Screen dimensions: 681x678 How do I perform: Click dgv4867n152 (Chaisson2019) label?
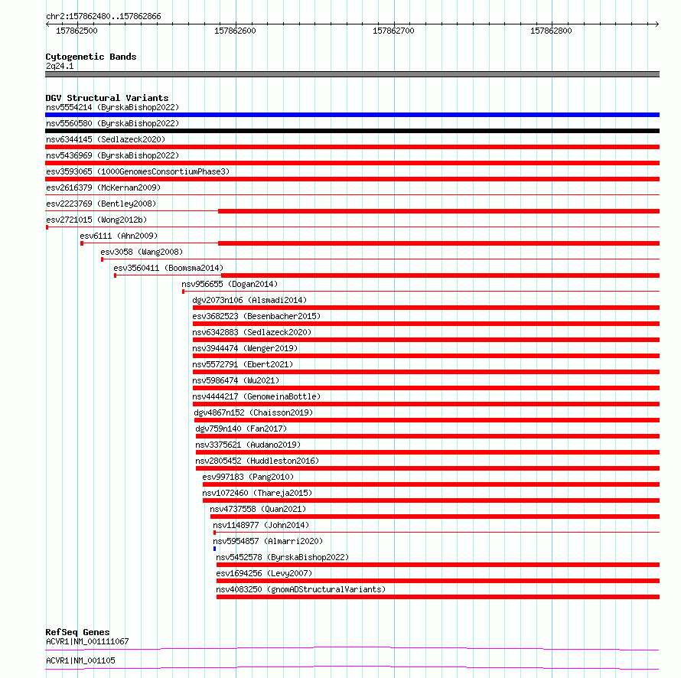tap(253, 412)
